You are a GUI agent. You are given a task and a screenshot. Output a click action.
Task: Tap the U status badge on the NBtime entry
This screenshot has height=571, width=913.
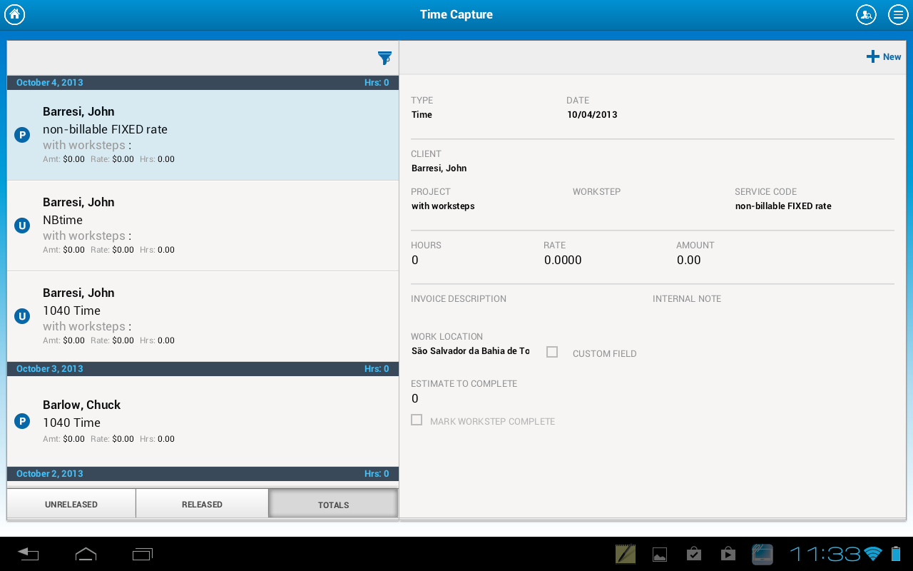pos(22,226)
